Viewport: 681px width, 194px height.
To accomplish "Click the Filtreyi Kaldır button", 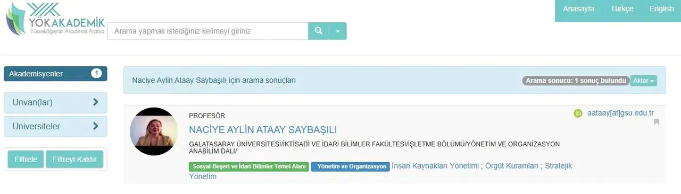I will tap(74, 160).
